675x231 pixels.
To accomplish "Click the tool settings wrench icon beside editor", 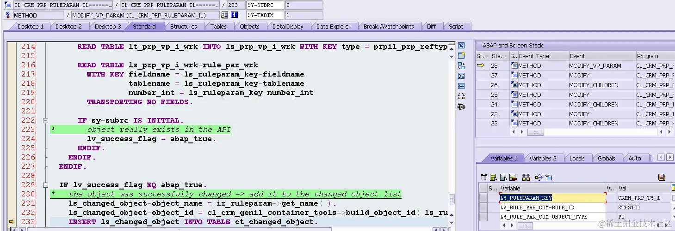I will (x=461, y=107).
